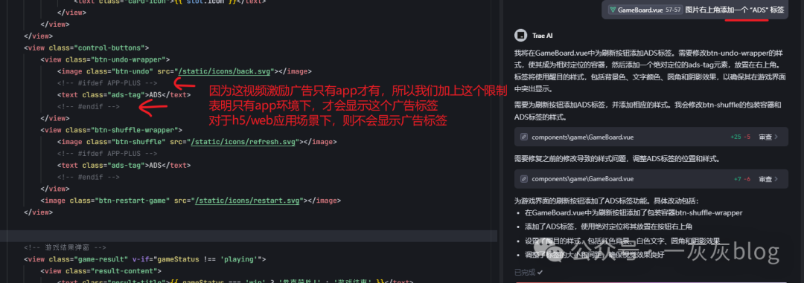The width and height of the screenshot is (804, 283).
Task: Open 审查 review on the +7 -6 change
Action: (x=768, y=179)
